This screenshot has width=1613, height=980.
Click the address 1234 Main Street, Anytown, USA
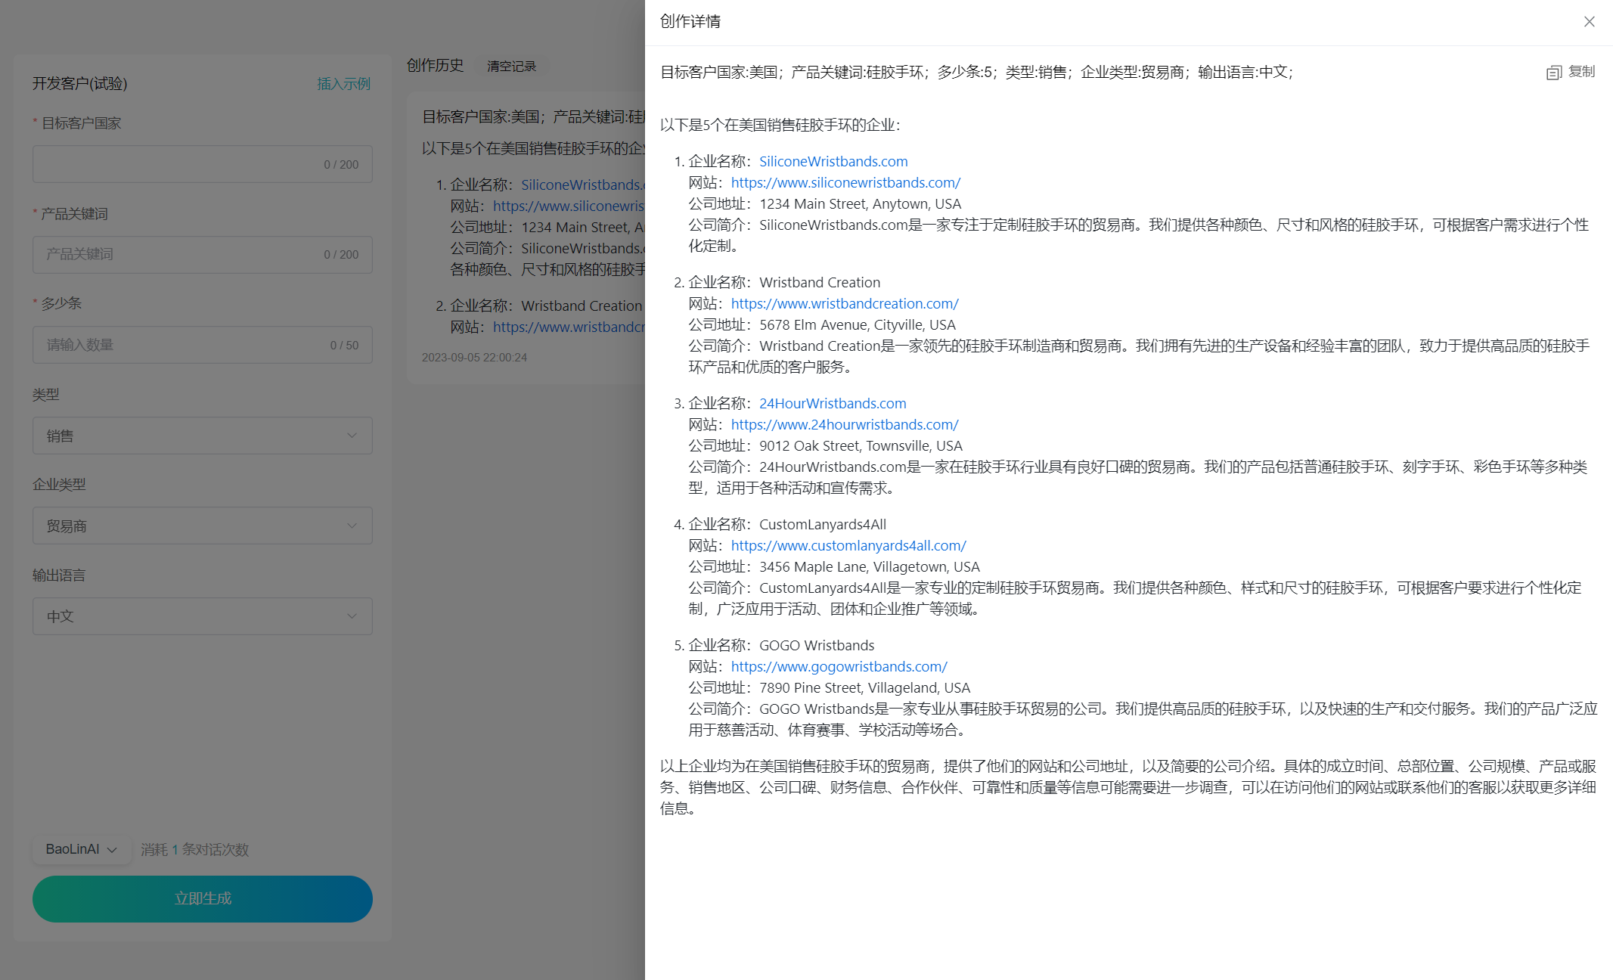click(861, 203)
